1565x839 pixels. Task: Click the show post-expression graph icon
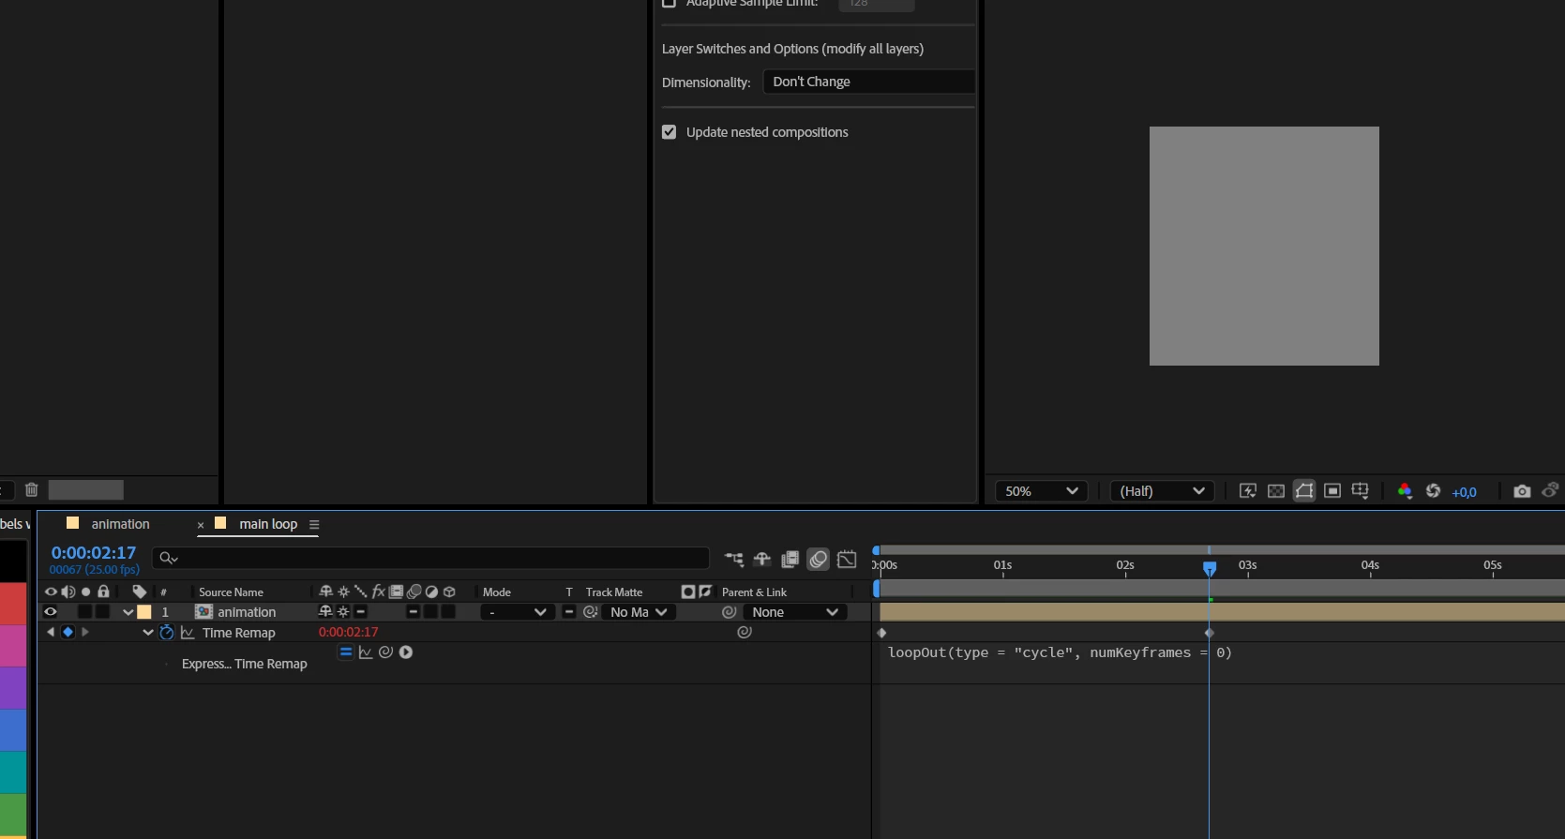click(366, 652)
